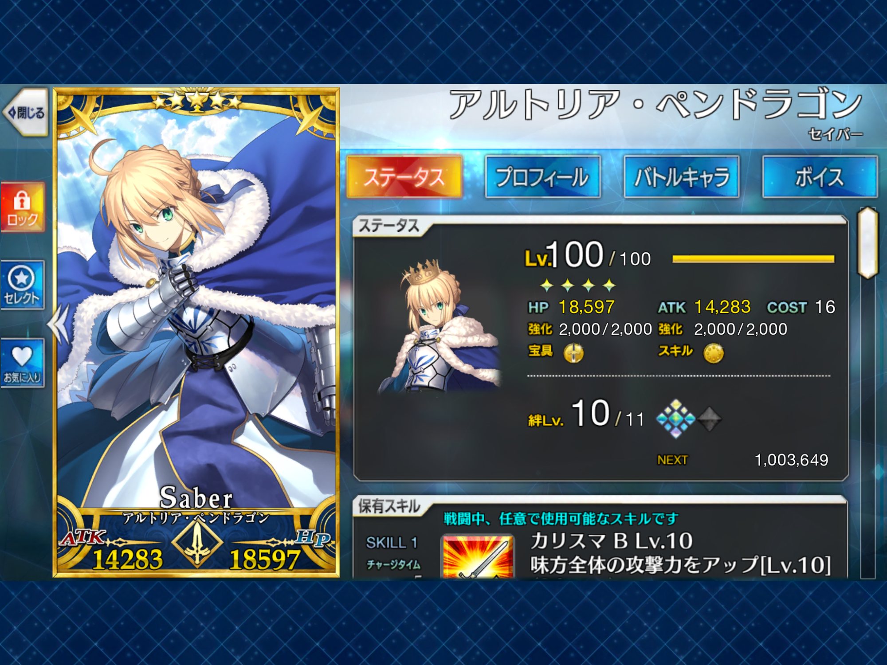Click the yellow level experience bar
This screenshot has height=665, width=887.
[753, 259]
